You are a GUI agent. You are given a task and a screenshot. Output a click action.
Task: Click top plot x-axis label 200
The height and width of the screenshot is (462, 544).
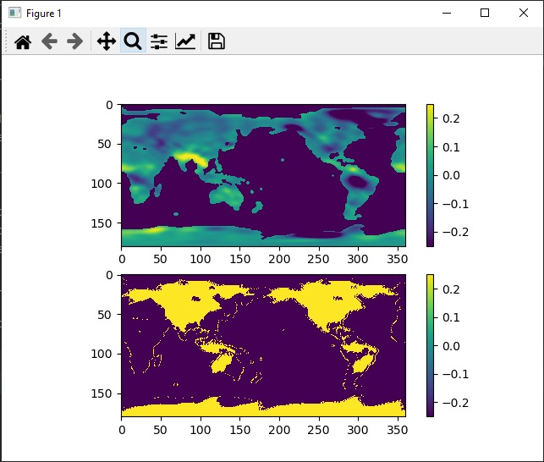tap(279, 259)
